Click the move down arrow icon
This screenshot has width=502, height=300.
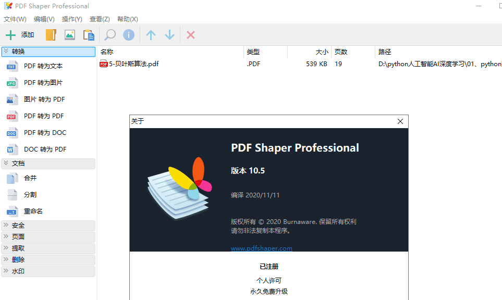(x=170, y=35)
